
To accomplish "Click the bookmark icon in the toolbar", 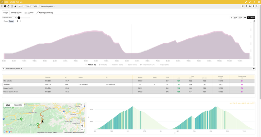I will point(2,6).
